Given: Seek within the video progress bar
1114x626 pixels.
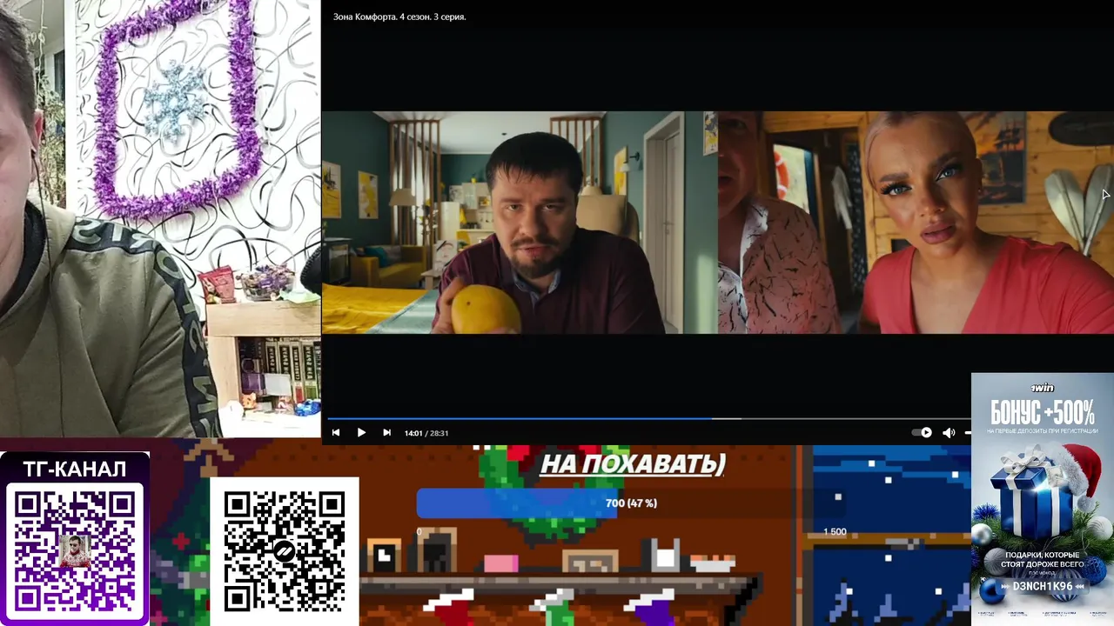Looking at the screenshot, I should [649, 418].
